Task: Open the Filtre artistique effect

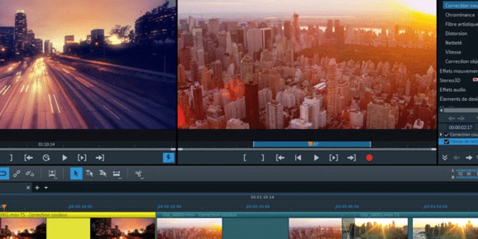Action: pos(461,24)
